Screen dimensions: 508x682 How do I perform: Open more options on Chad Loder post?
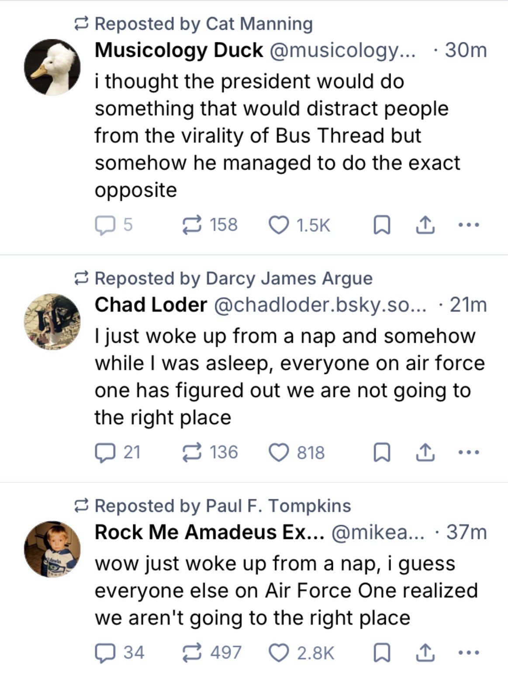point(469,452)
